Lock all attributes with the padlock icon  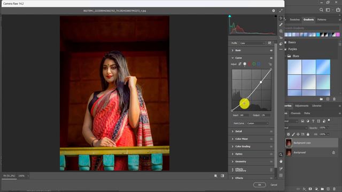[x=308, y=134]
